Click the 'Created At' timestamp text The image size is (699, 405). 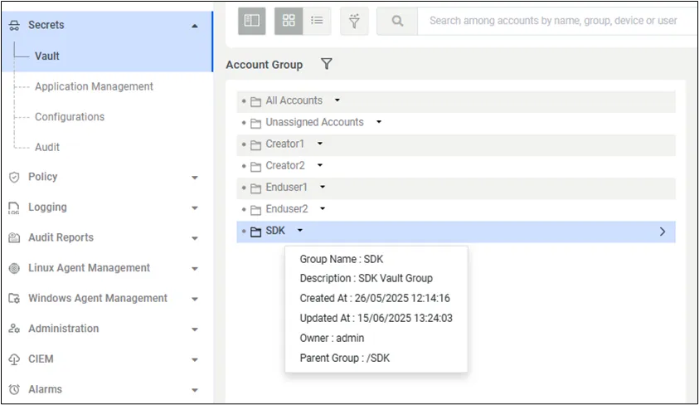[x=375, y=298]
